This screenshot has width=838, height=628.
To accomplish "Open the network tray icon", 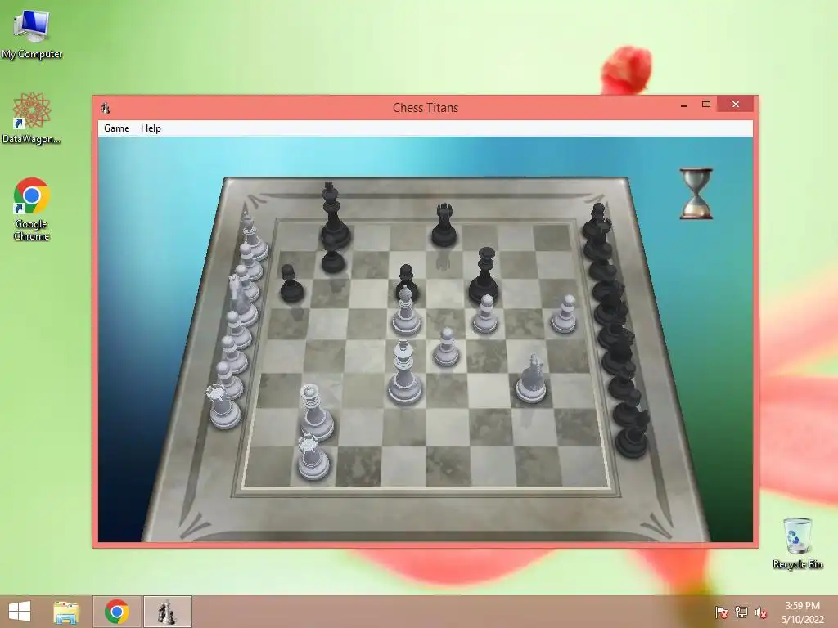I will (x=741, y=612).
